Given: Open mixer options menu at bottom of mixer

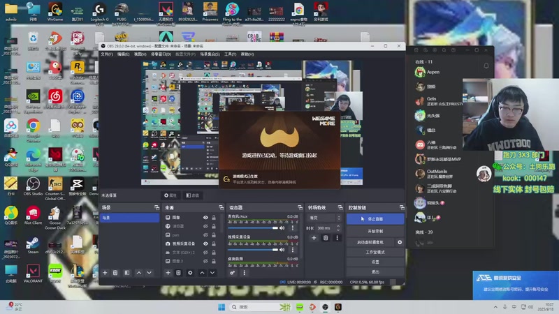Looking at the screenshot, I should tap(244, 273).
